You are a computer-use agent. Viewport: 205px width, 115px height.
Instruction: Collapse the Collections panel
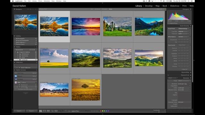pyautogui.click(x=14, y=62)
